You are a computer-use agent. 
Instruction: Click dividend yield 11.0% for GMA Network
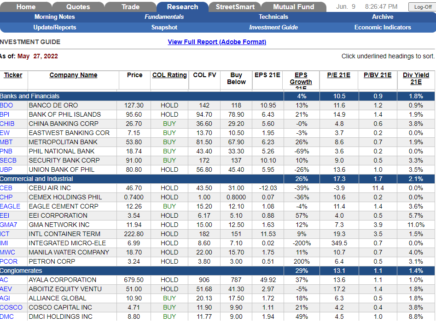[416, 225]
